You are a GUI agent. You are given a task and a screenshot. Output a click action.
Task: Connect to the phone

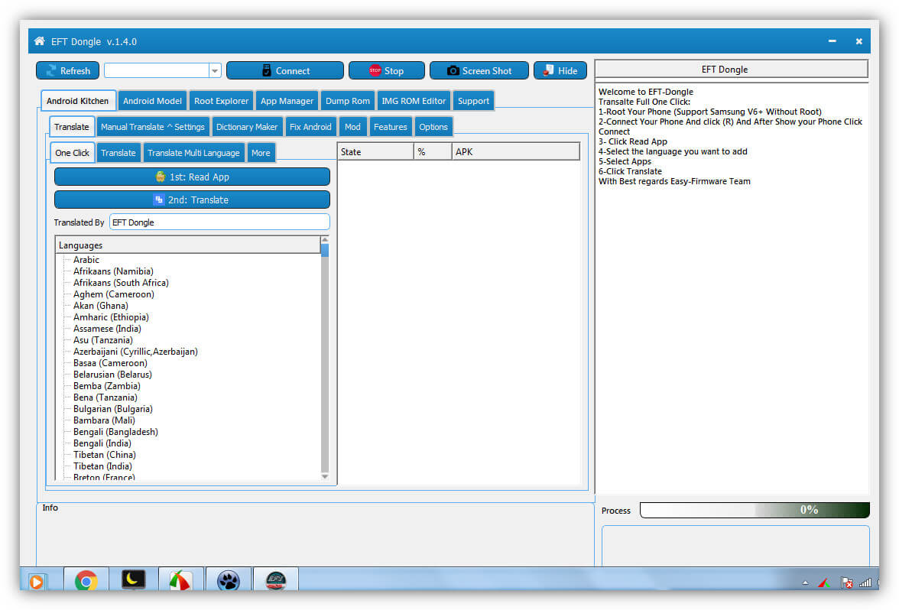click(285, 70)
